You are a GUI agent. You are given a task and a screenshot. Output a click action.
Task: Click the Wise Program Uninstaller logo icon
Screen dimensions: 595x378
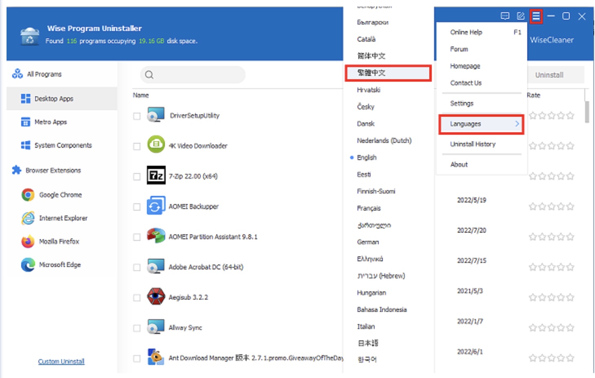point(29,36)
